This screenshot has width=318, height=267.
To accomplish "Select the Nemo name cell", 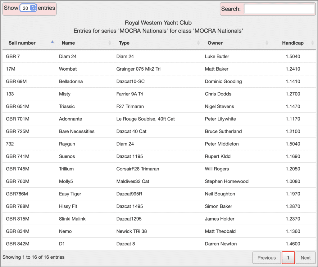I will click(x=65, y=231).
